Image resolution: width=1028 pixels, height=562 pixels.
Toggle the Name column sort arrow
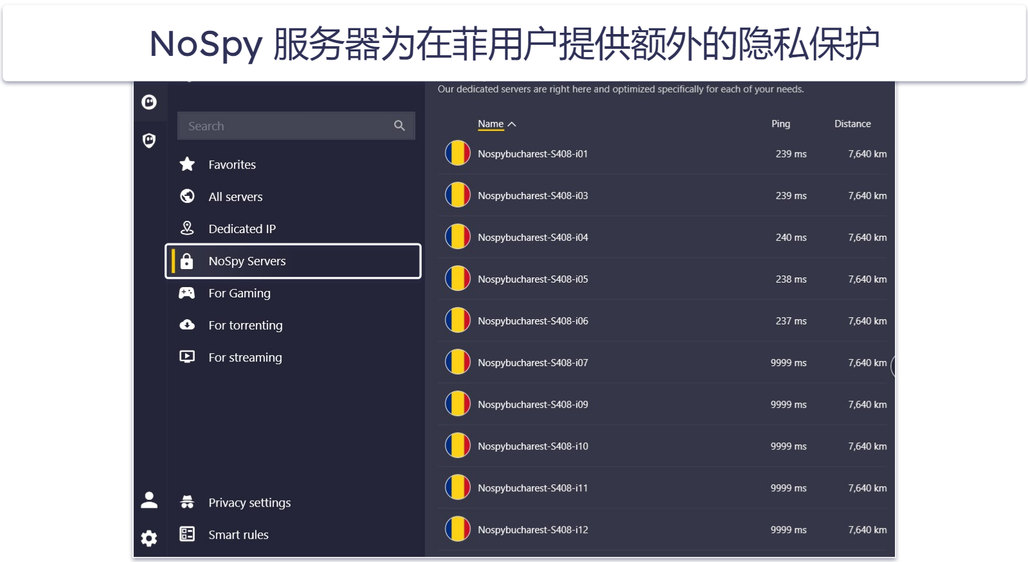pyautogui.click(x=512, y=124)
